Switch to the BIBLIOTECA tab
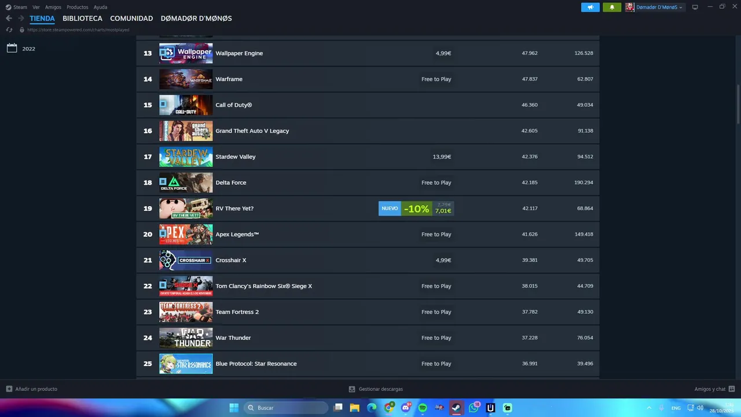This screenshot has height=417, width=741. pos(82,19)
